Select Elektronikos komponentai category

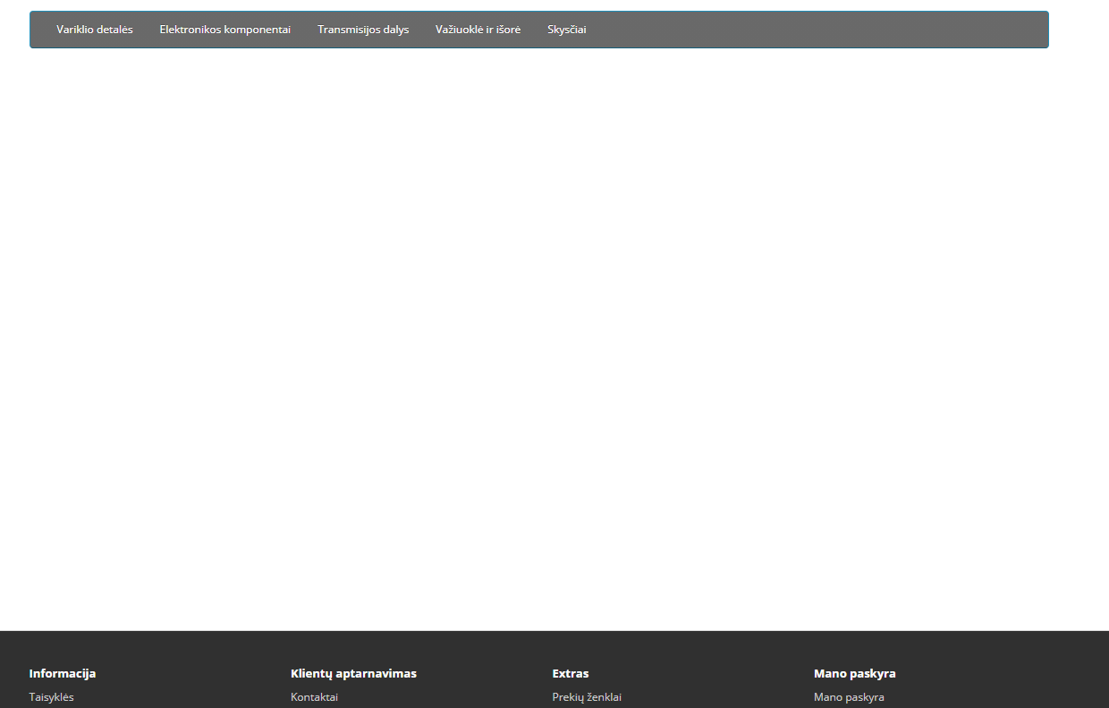pos(225,30)
